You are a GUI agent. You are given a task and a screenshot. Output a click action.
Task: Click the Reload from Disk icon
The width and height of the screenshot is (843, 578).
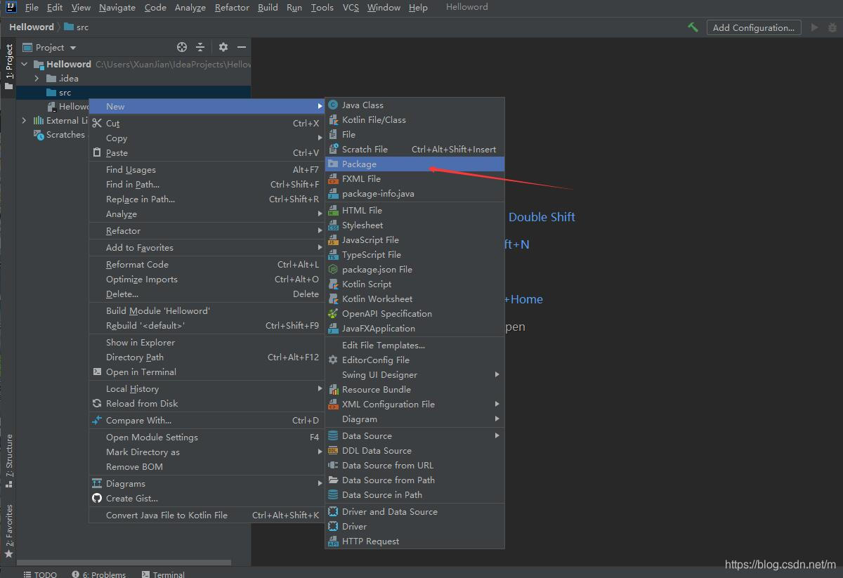pyautogui.click(x=97, y=404)
